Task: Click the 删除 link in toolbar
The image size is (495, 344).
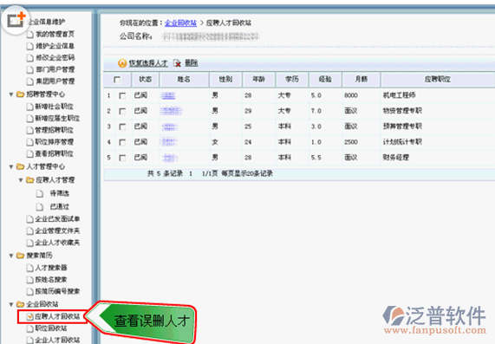Action: point(191,63)
